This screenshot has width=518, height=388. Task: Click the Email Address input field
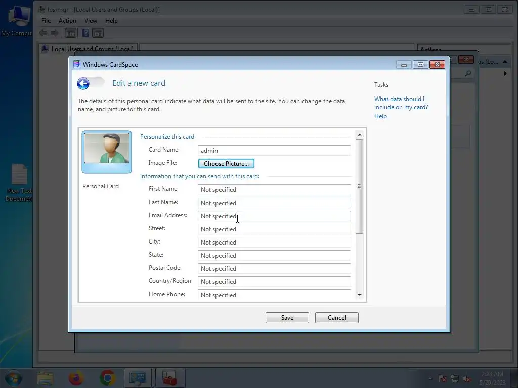pyautogui.click(x=274, y=216)
